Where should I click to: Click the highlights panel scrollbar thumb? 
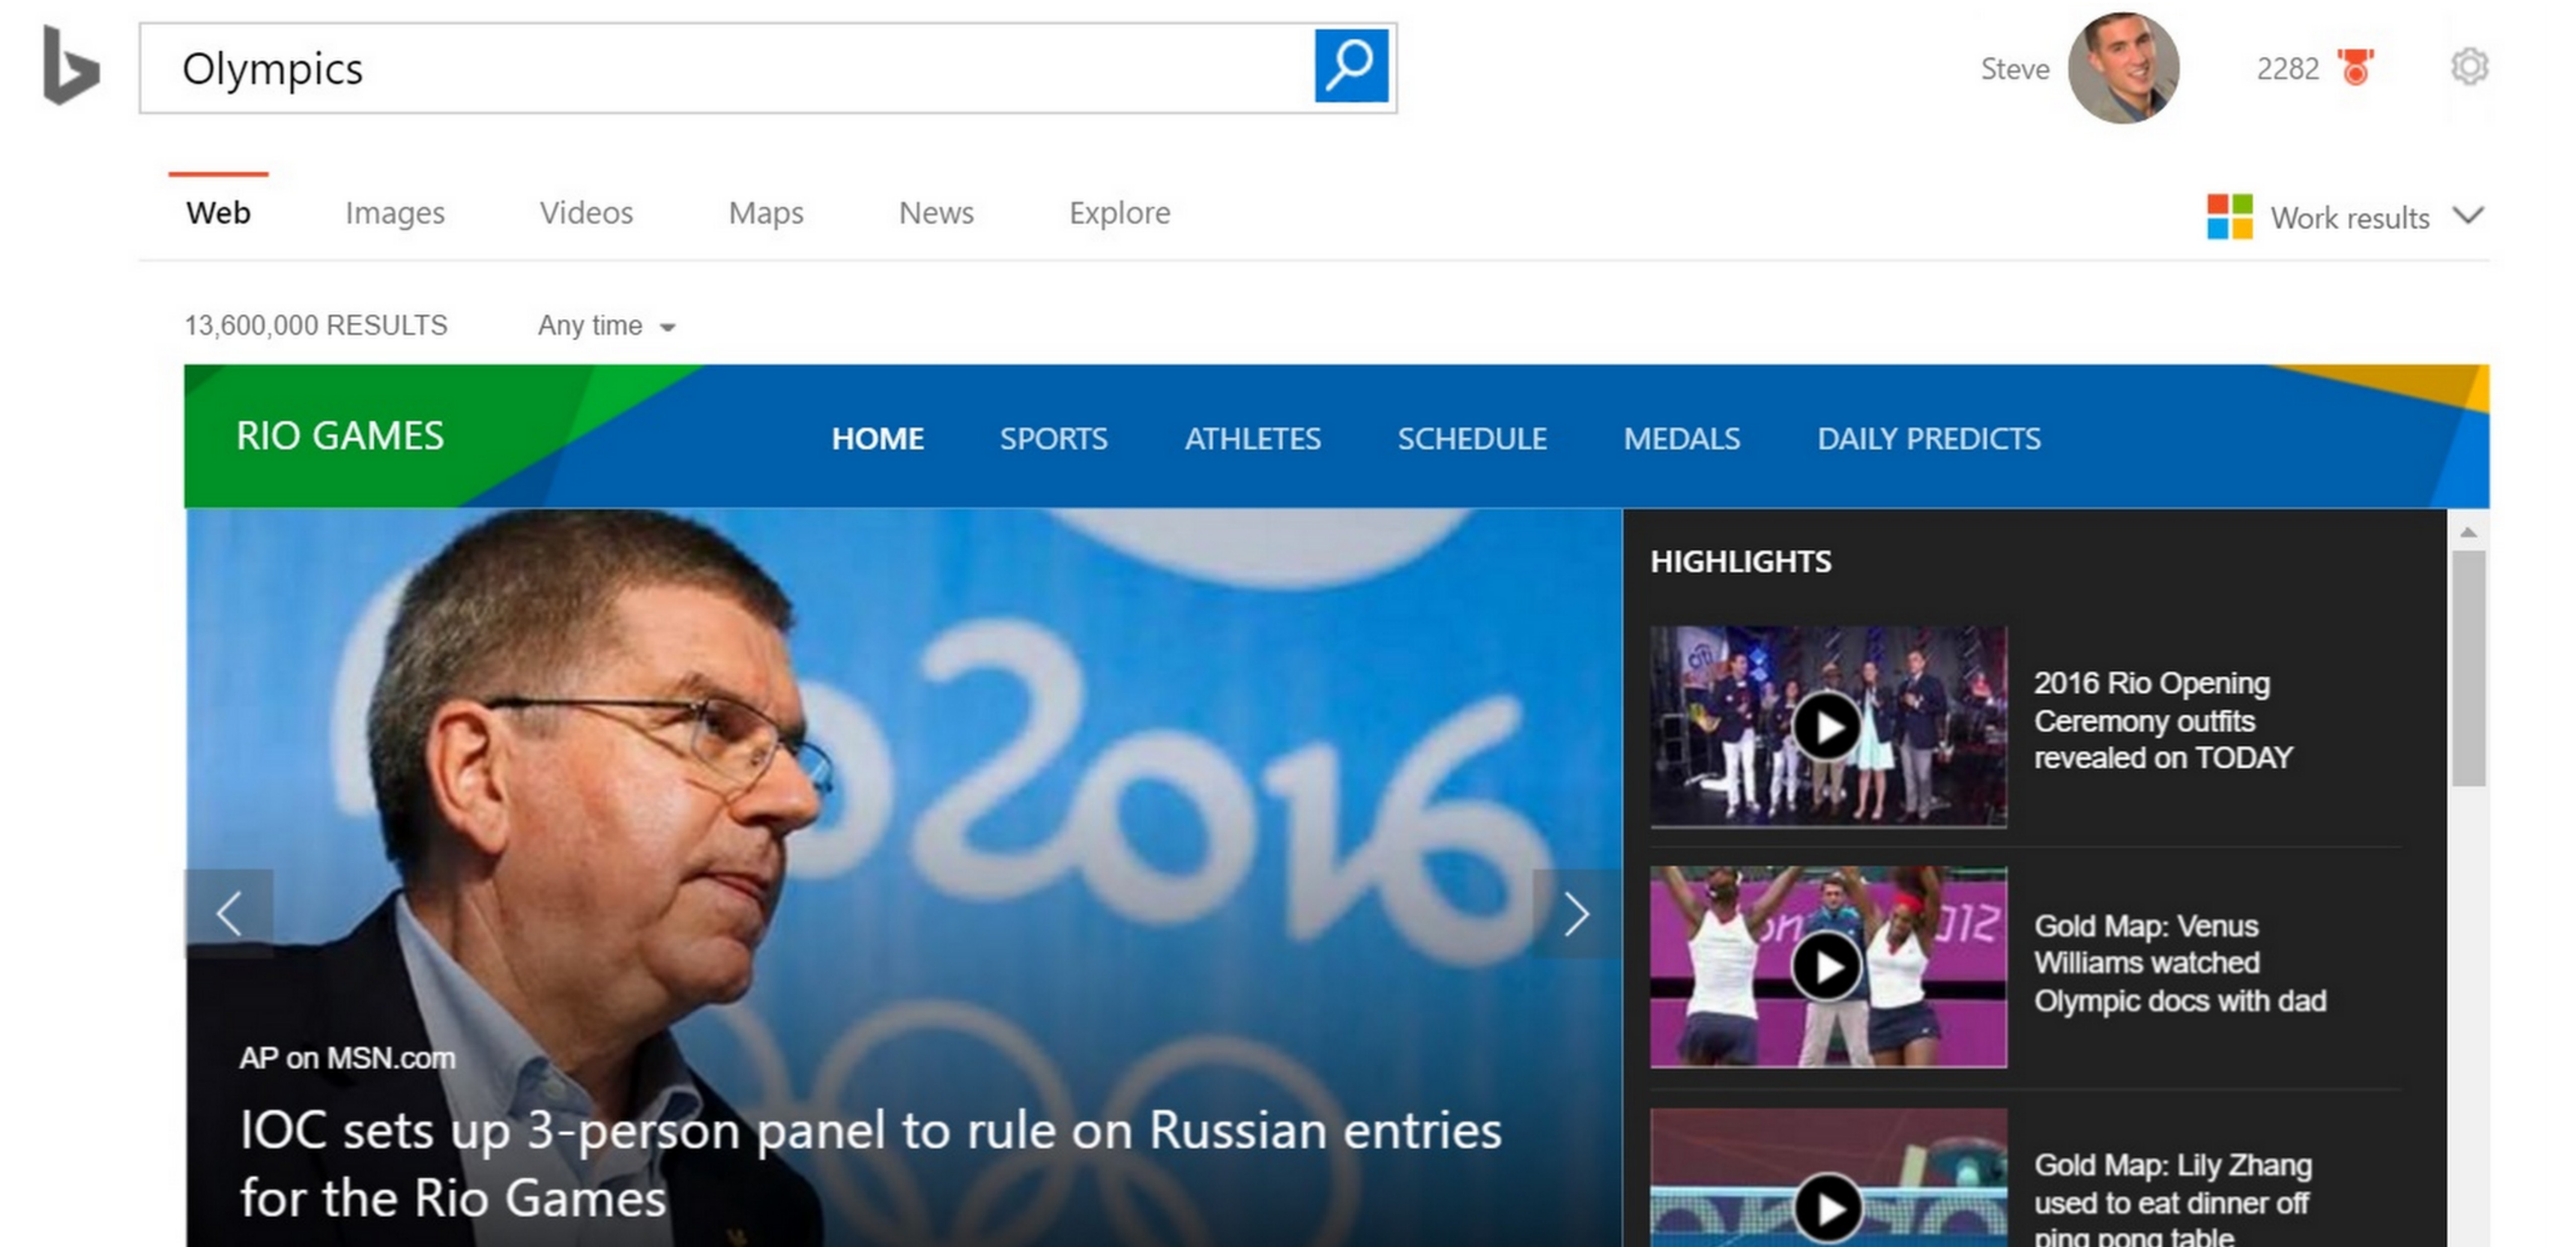[x=2468, y=667]
